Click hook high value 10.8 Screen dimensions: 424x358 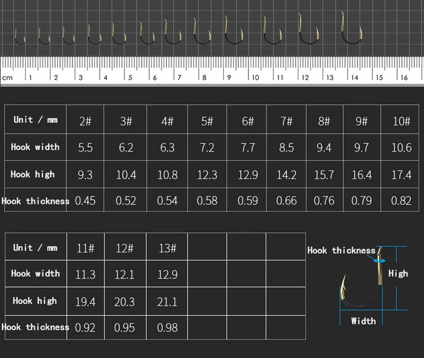pos(167,175)
